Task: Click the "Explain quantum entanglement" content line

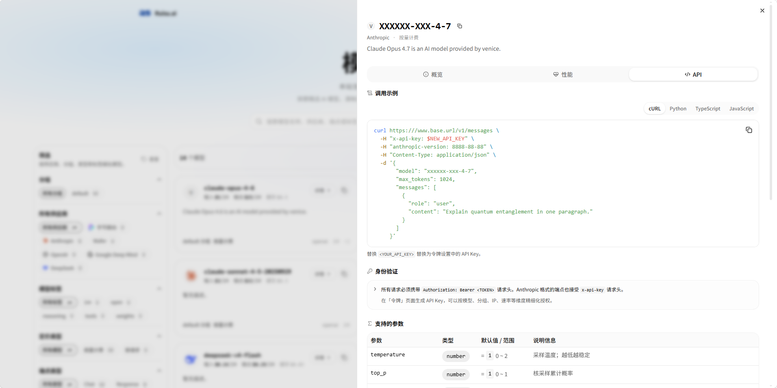Action: 500,212
